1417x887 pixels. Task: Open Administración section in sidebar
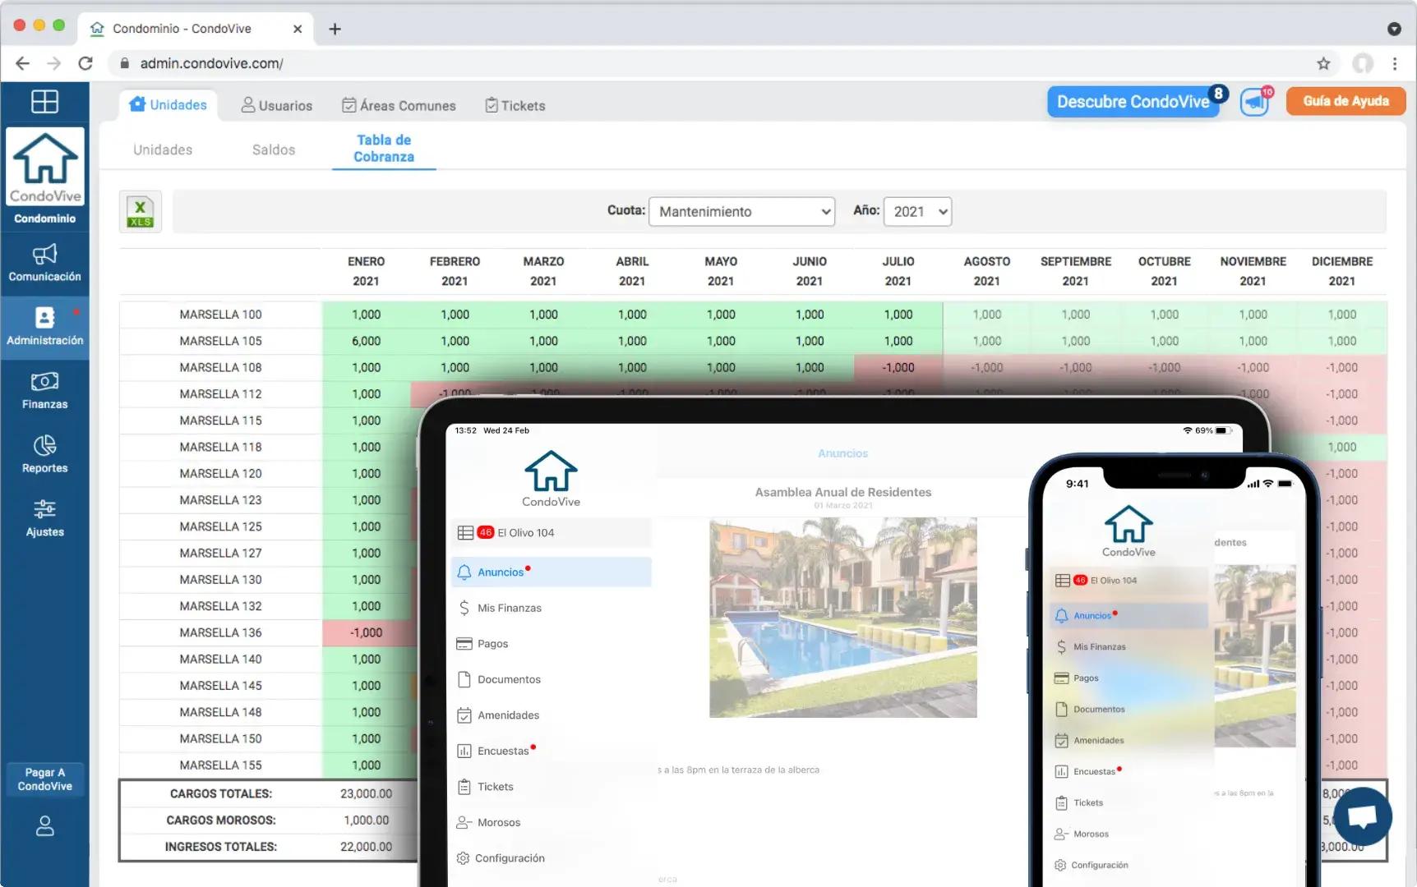[44, 327]
